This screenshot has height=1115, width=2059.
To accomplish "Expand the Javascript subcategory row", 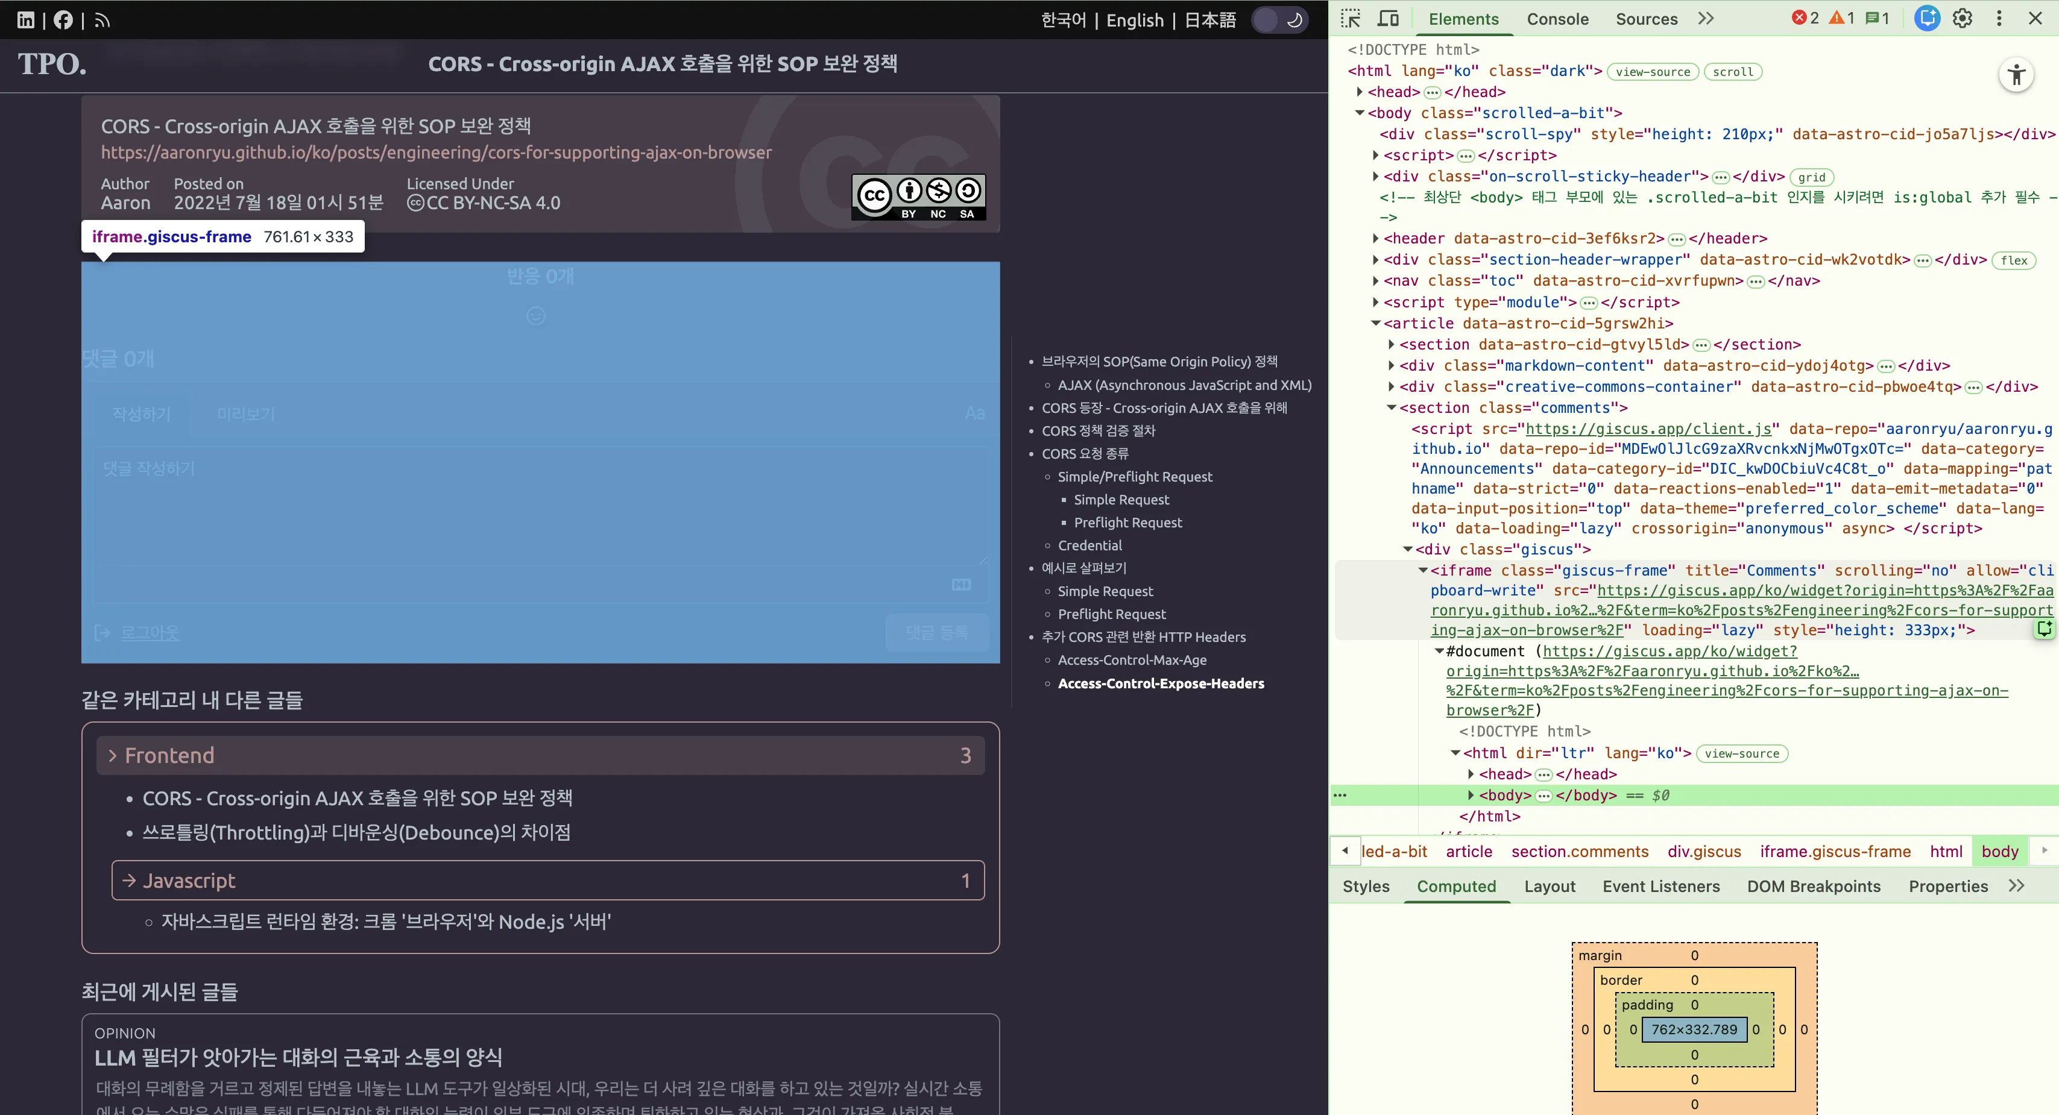I will (x=548, y=881).
